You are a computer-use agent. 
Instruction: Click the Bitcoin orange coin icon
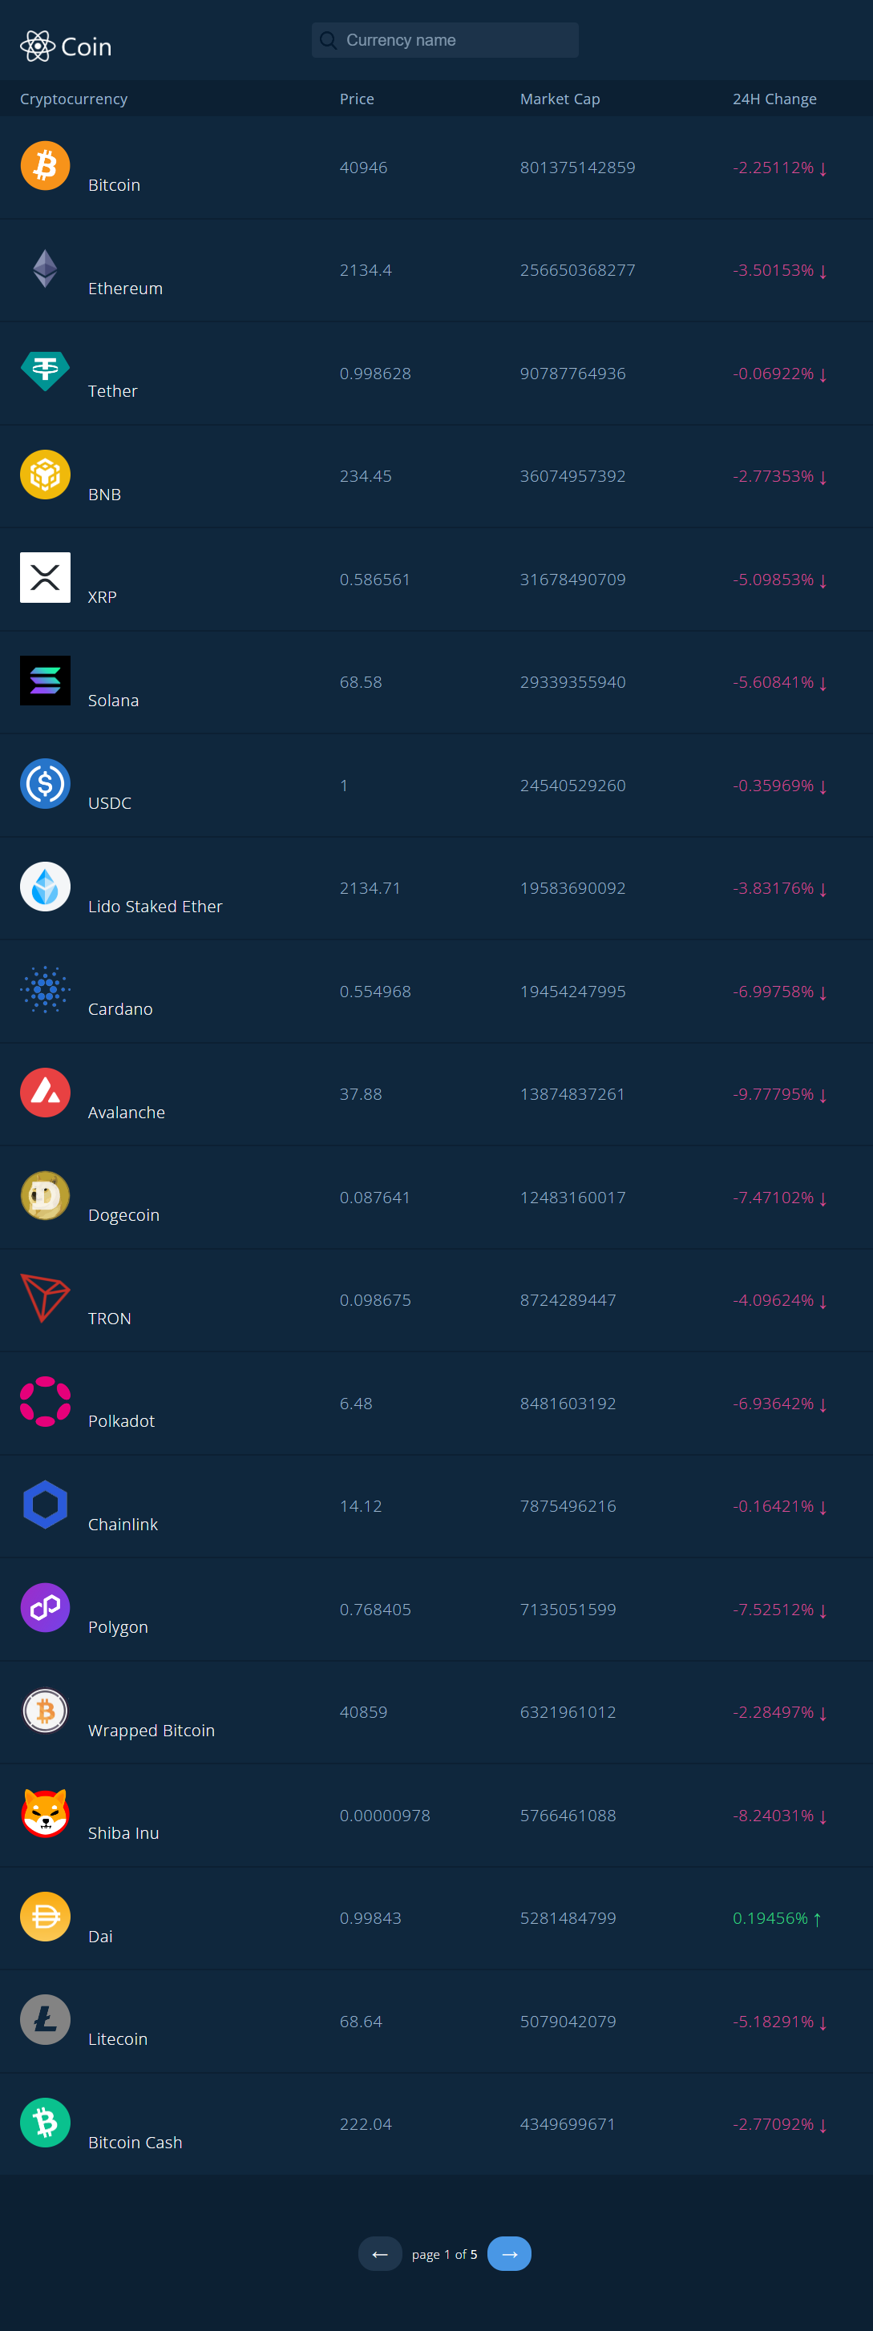pos(45,166)
